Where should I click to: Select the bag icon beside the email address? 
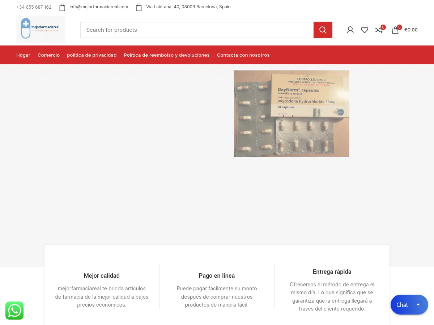pyautogui.click(x=62, y=7)
